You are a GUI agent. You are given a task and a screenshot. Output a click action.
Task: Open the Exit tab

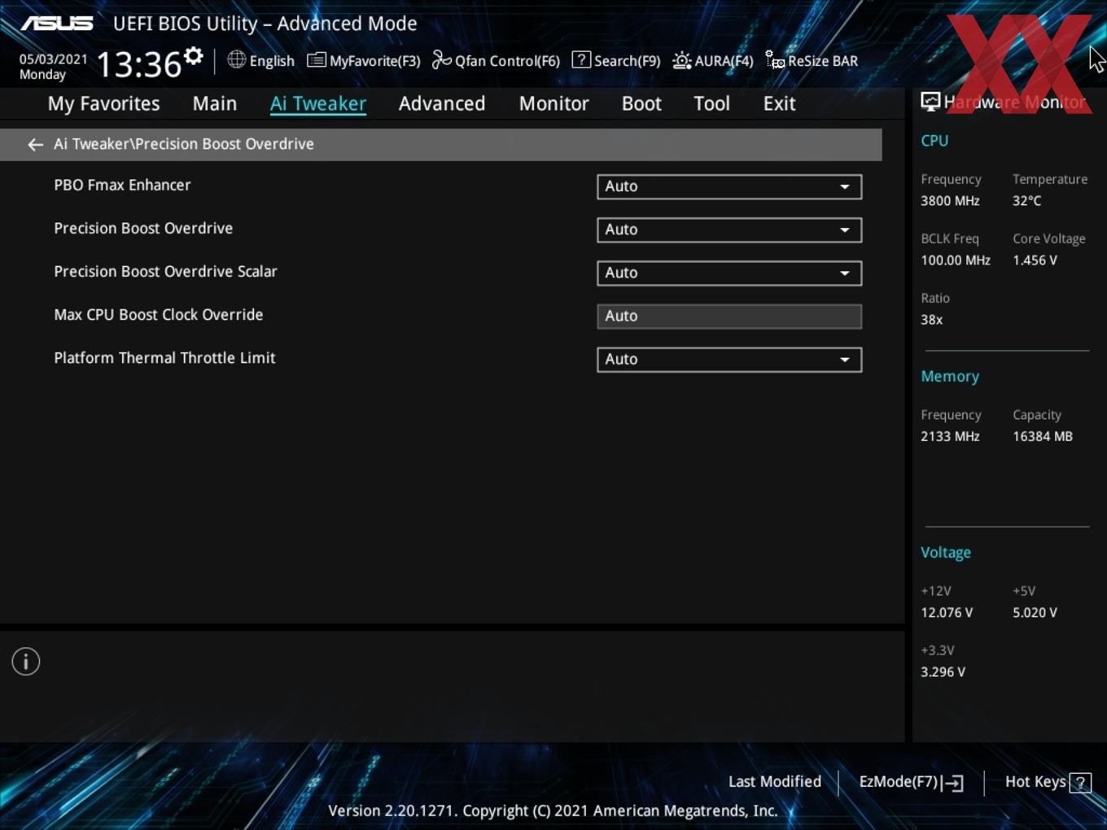(779, 103)
